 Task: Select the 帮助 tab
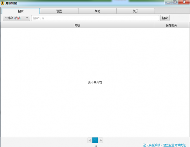(x=97, y=11)
